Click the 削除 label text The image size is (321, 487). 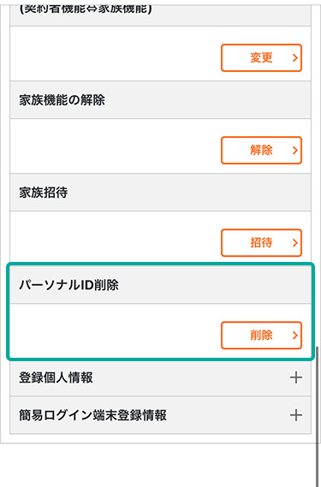261,336
